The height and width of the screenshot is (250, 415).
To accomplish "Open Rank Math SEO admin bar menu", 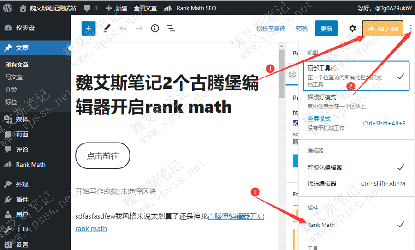I will [x=190, y=8].
